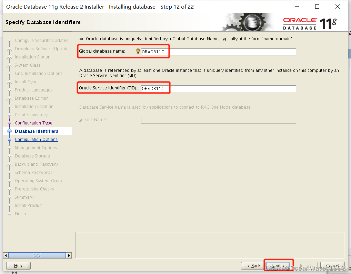
Task: Click Prerequisite Checks step
Action: click(34, 189)
